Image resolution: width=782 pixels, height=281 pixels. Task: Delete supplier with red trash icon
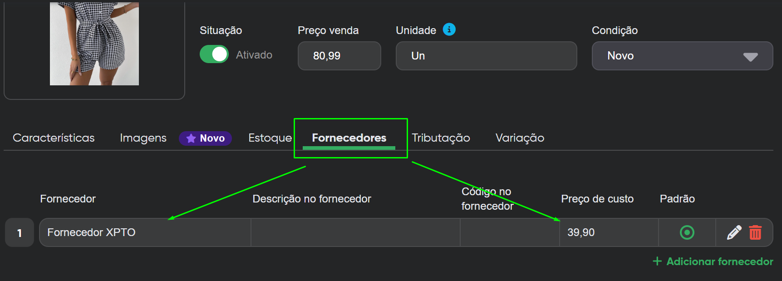[x=755, y=232]
